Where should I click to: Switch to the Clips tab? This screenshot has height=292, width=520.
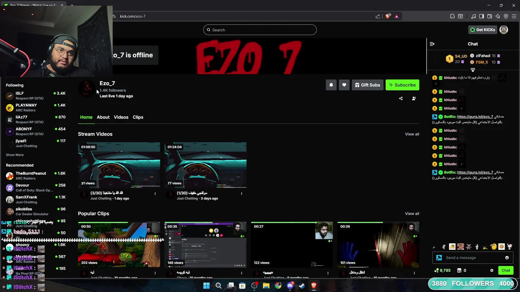[x=138, y=117]
